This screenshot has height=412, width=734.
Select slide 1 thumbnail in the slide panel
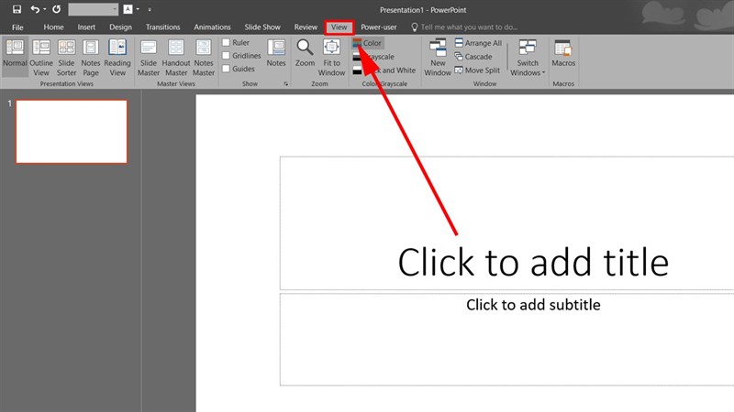pyautogui.click(x=72, y=131)
